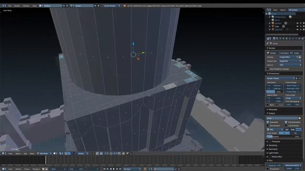This screenshot has width=305, height=171.
Task: Click the Cube mesh icon in outliner
Action: click(273, 27)
